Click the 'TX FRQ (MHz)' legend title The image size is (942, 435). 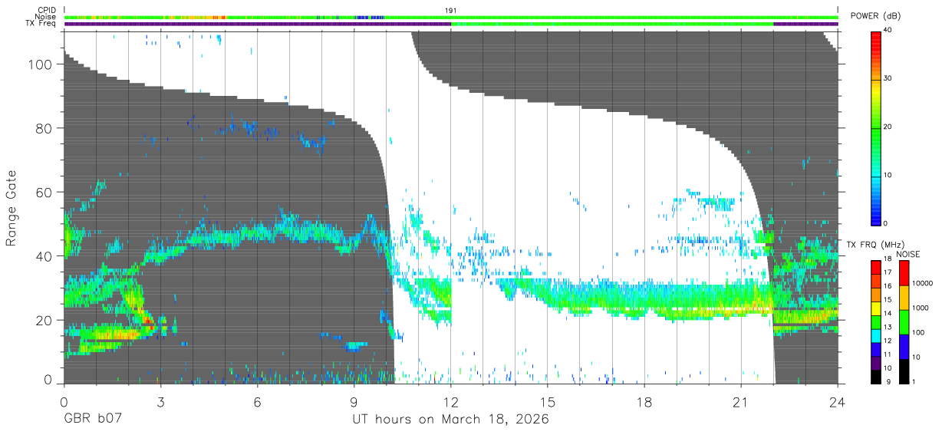coord(875,245)
